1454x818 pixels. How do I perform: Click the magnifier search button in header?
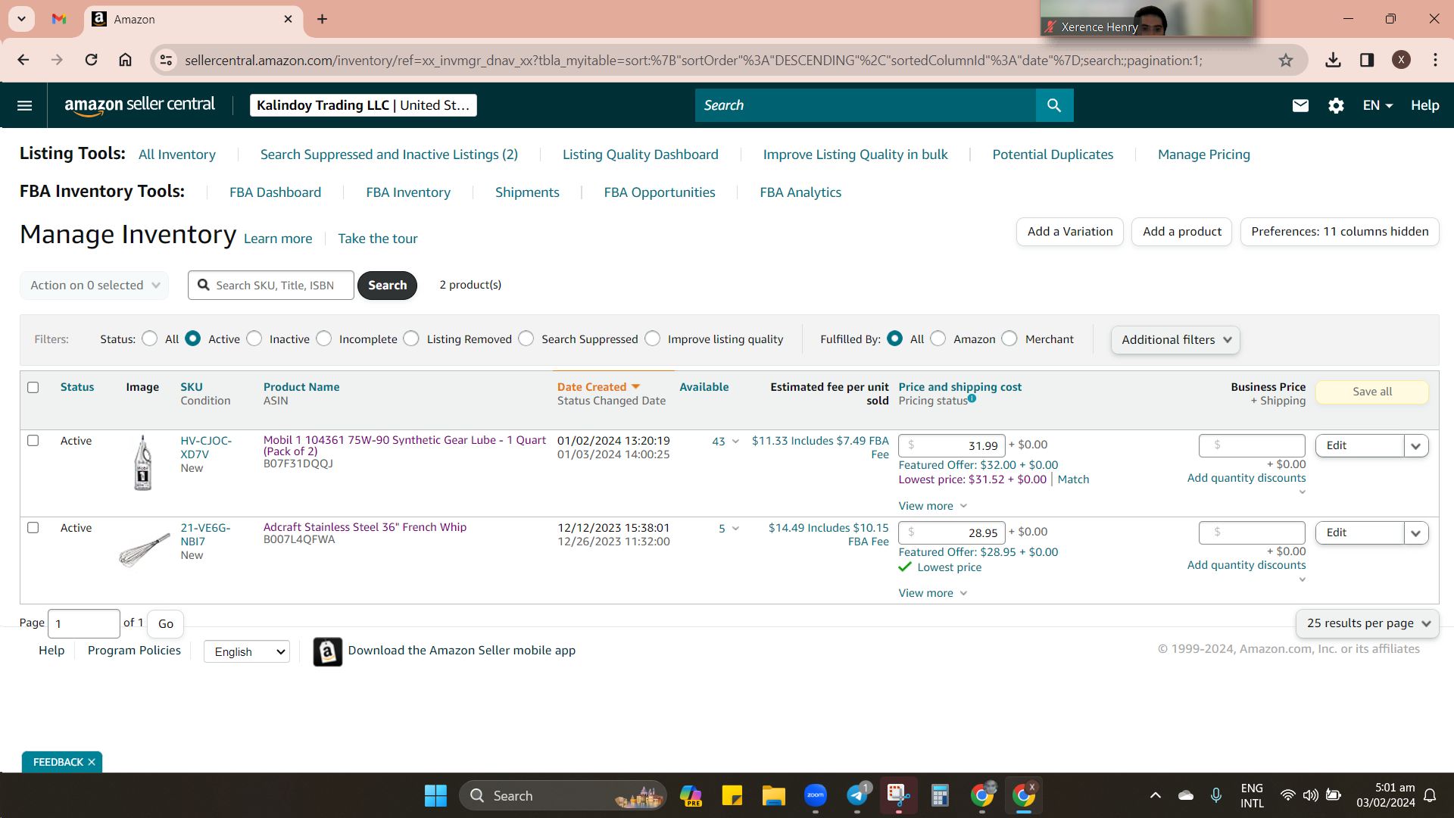pos(1054,105)
